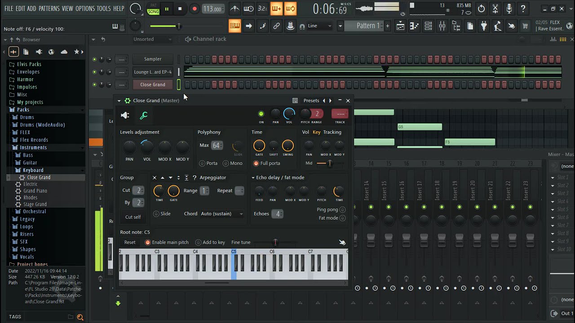Pause playback in transport bar
The width and height of the screenshot is (575, 323).
click(167, 9)
